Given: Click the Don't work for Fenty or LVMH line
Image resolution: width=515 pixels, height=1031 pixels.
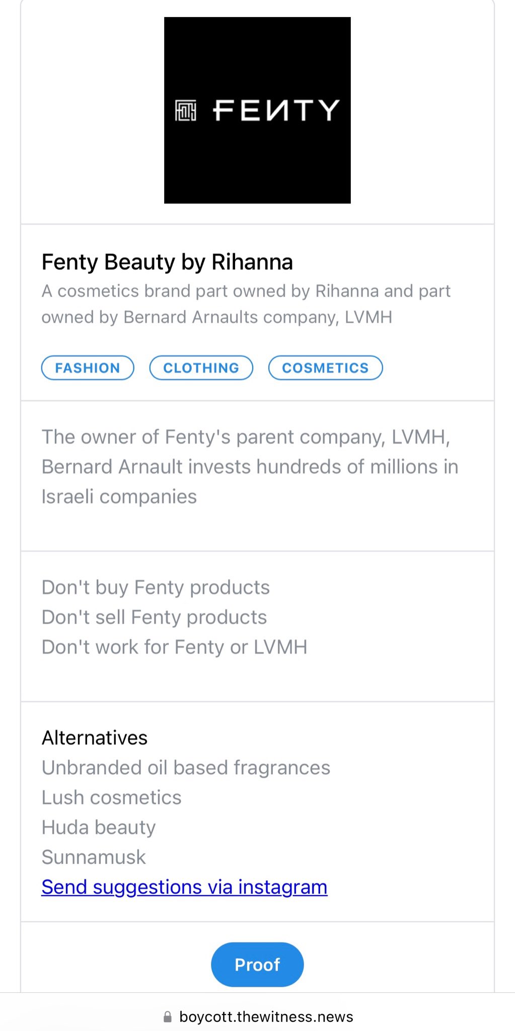Looking at the screenshot, I should (174, 647).
